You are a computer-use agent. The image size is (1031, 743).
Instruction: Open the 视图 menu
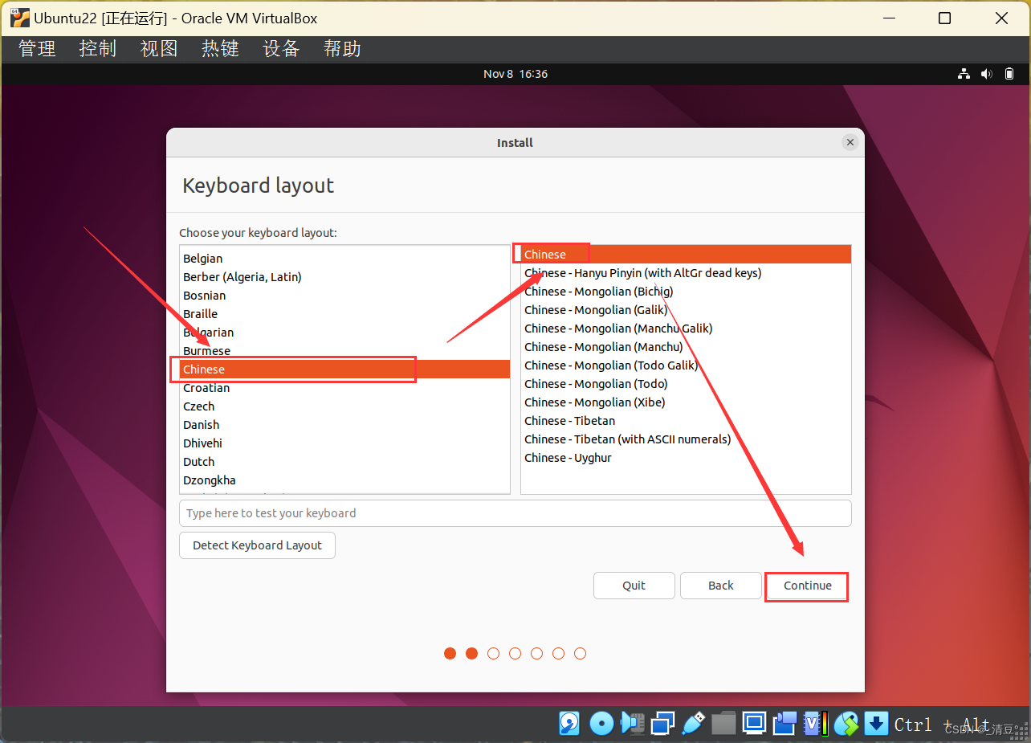[159, 48]
